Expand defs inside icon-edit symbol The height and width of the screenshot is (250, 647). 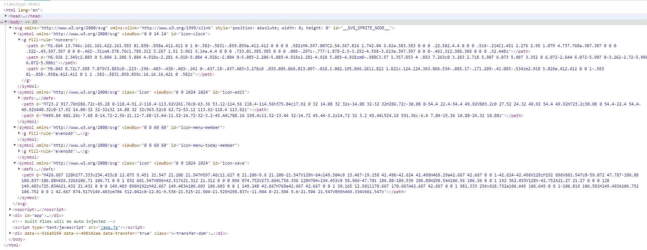point(19,98)
